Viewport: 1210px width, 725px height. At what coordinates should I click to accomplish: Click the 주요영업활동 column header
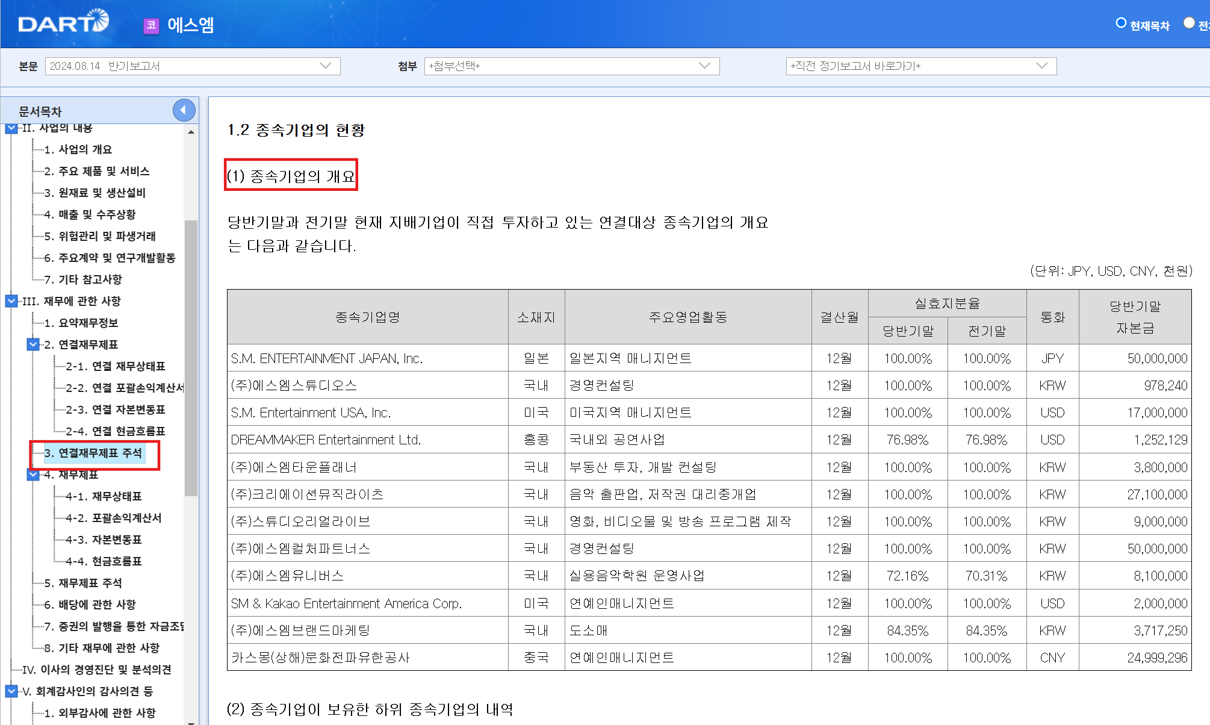pyautogui.click(x=688, y=317)
